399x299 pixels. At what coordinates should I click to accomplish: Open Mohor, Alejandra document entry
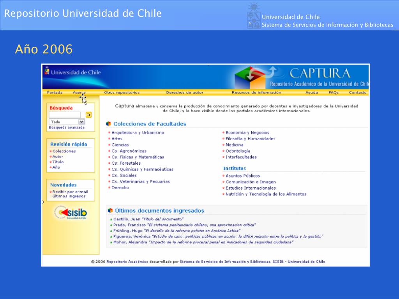pos(203,242)
